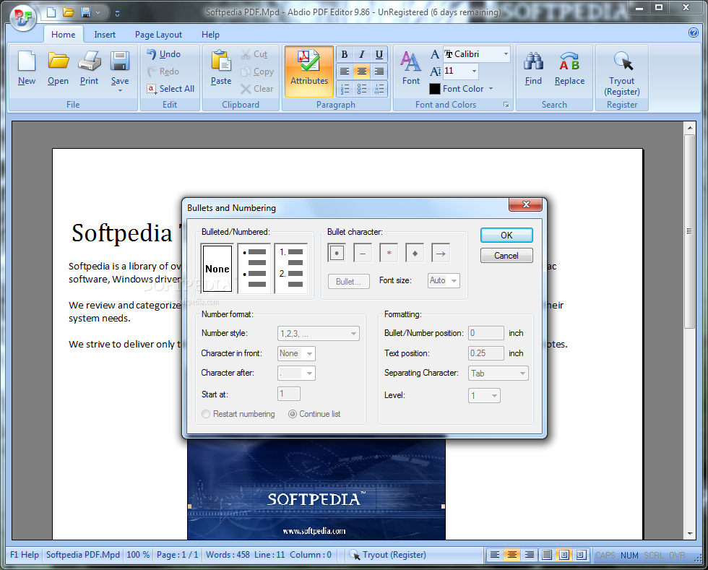Click the Bullet... button
708x570 pixels.
coord(348,281)
